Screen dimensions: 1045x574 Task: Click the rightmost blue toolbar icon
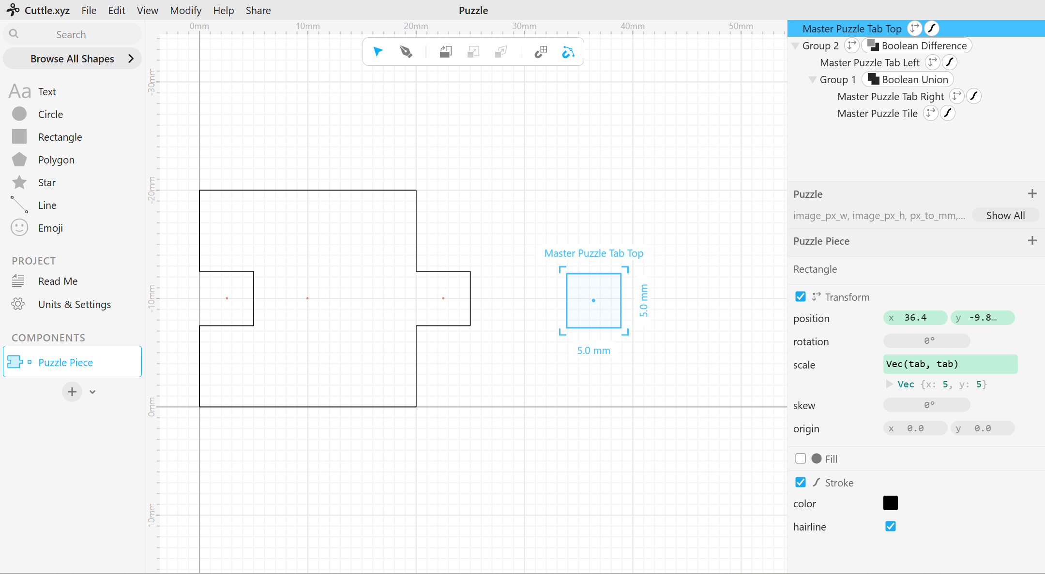pos(568,51)
